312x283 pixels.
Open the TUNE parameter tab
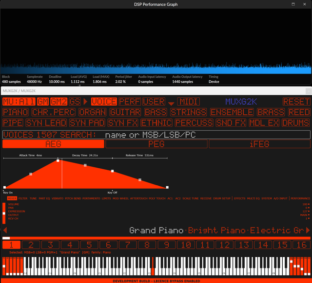point(33,198)
